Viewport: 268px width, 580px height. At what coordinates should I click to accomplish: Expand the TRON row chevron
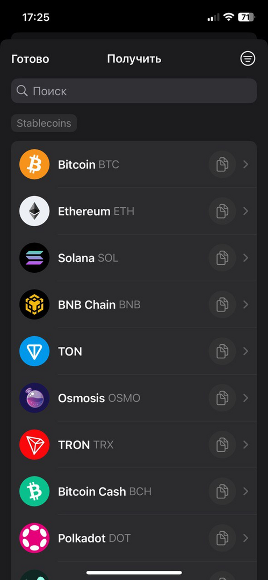246,444
